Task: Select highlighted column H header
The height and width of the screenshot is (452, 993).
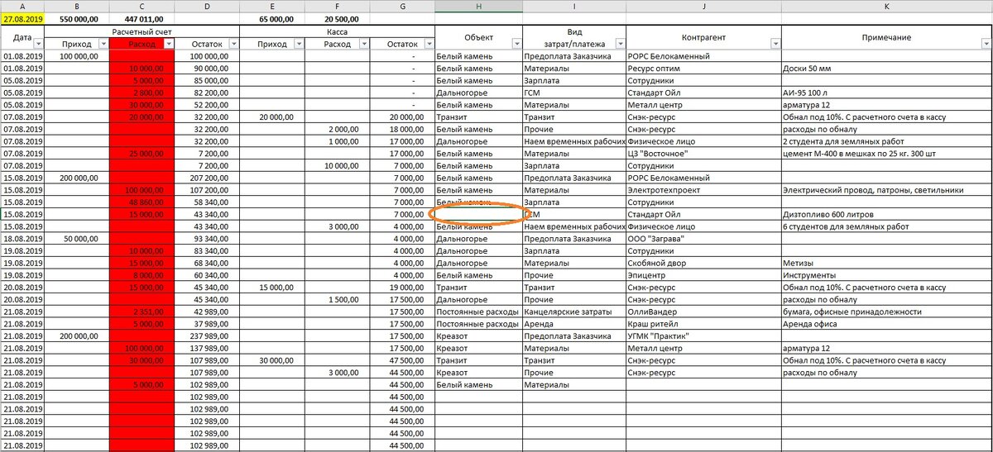Action: 479,6
